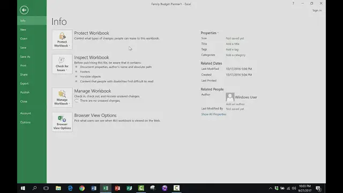The image size is (343, 193).
Task: Click the Browser View Options button
Action: pos(62,122)
